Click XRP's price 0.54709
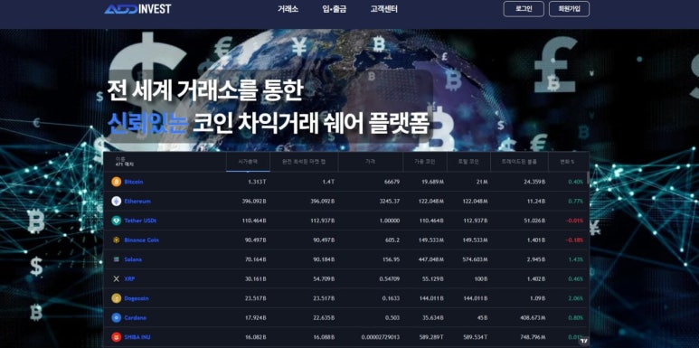699x348 pixels. 389,279
